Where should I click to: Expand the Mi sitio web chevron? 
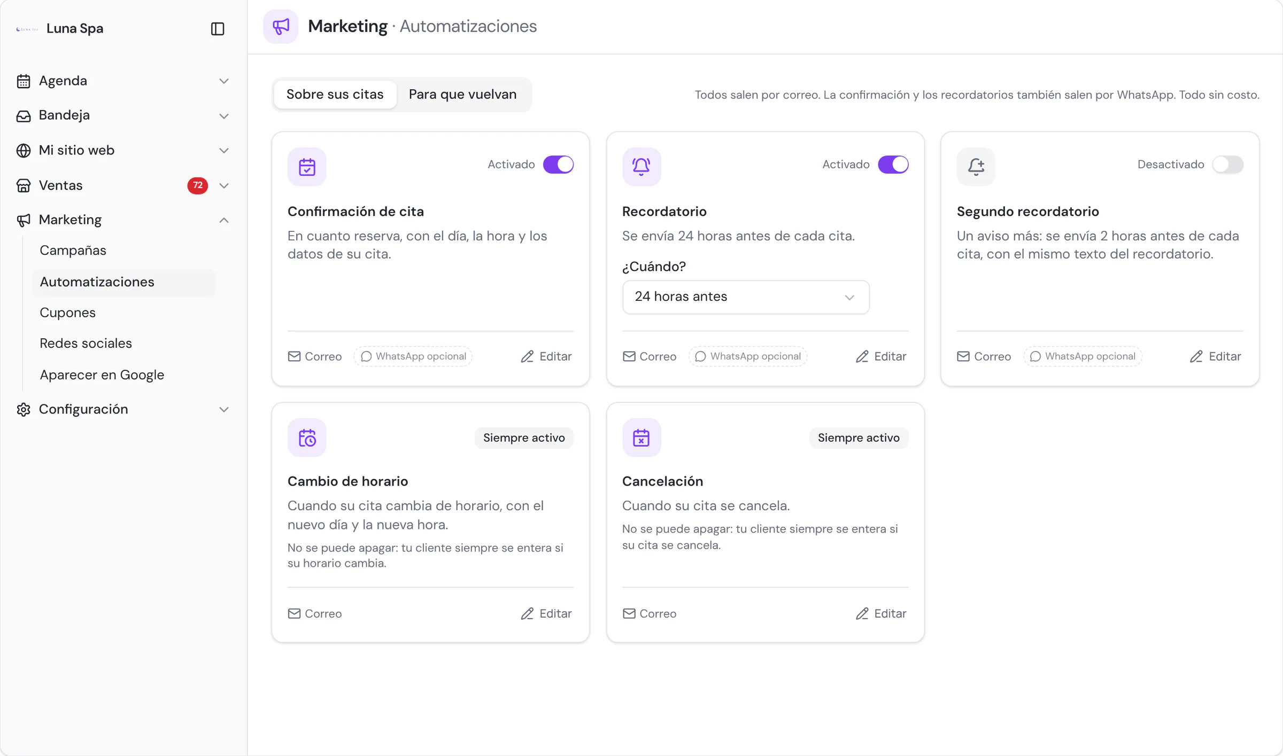pyautogui.click(x=224, y=151)
